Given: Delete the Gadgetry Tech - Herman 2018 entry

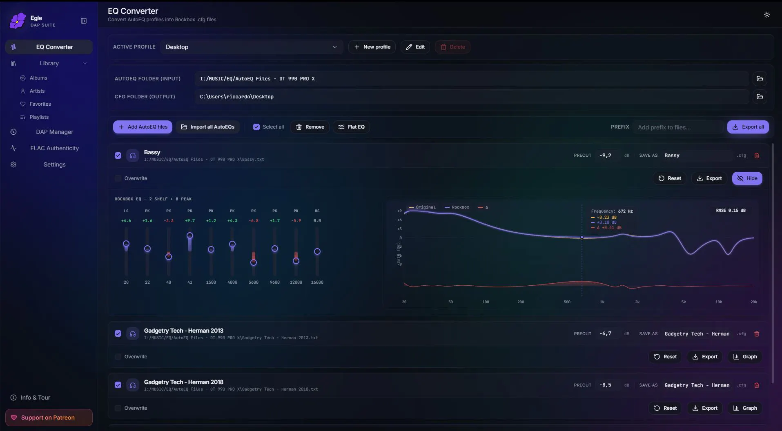Looking at the screenshot, I should coord(756,385).
